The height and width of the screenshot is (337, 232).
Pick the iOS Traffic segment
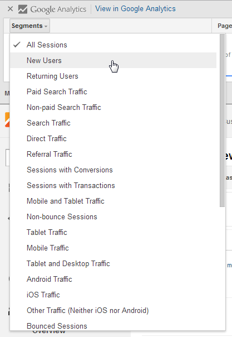pyautogui.click(x=113, y=295)
